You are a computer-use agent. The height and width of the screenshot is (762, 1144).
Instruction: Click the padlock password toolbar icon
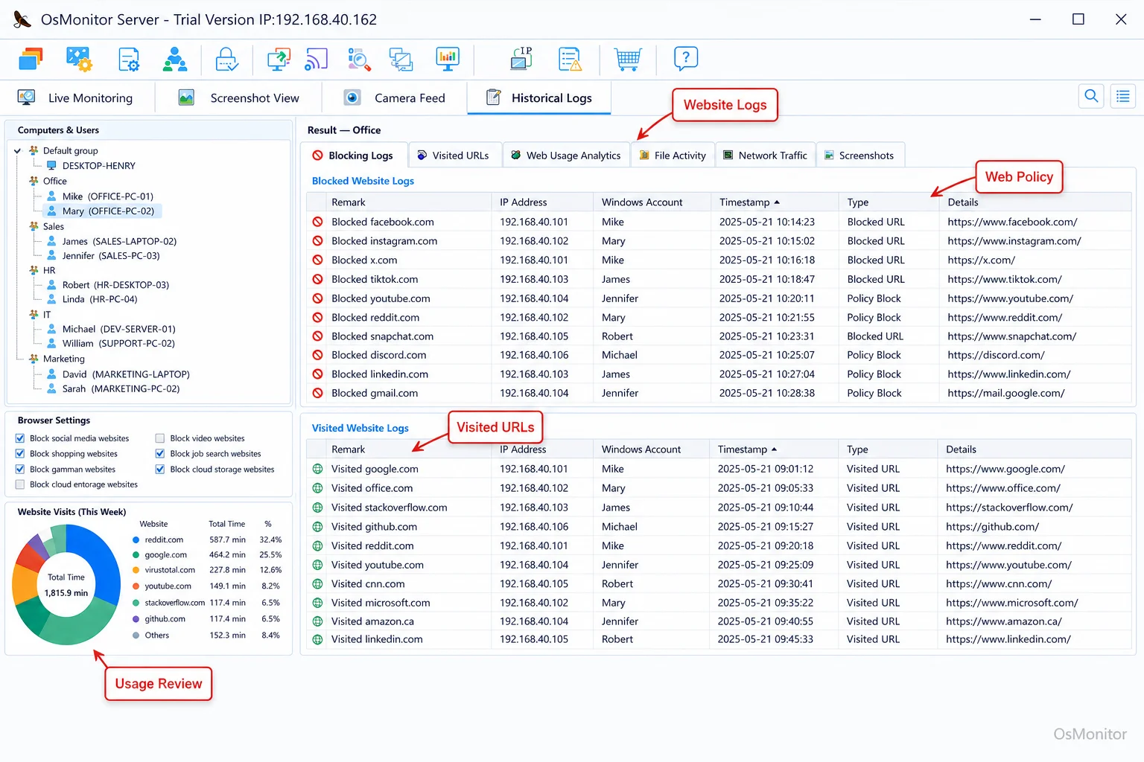coord(226,59)
